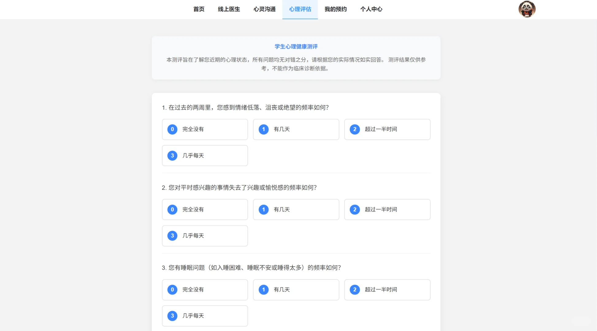Open the 首页 navigation item
The image size is (597, 331).
click(198, 9)
